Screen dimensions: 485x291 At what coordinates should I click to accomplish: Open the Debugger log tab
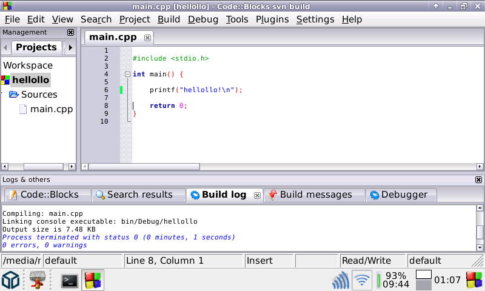coord(403,195)
